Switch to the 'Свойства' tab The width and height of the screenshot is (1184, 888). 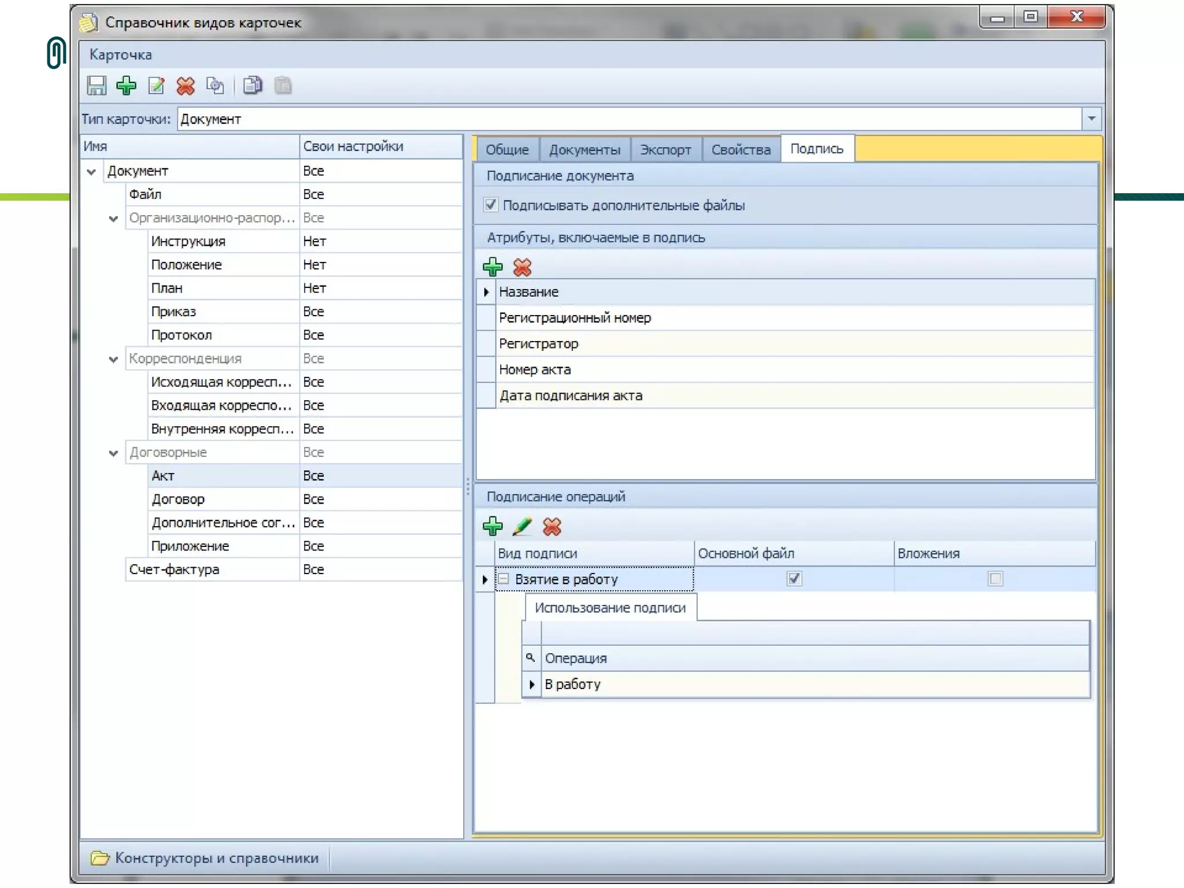[x=741, y=150]
